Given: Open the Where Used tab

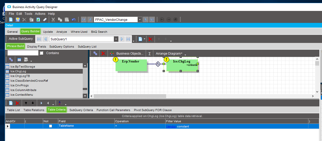Looking at the screenshot, I should pos(79,32).
